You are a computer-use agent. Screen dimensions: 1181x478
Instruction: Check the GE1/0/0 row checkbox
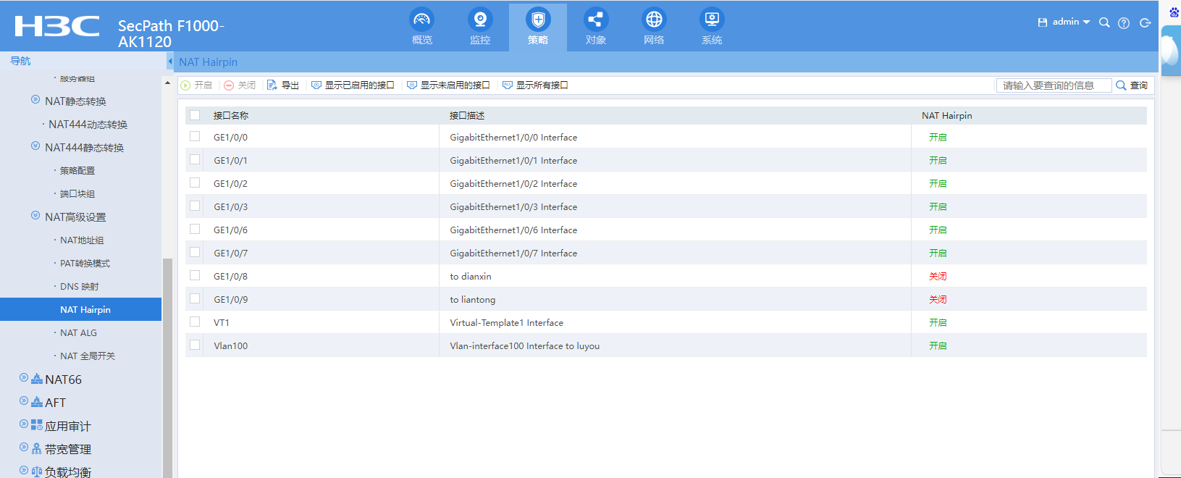[x=195, y=136]
